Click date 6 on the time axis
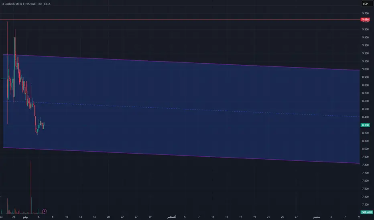This screenshot has width=374, height=220. pos(39,217)
